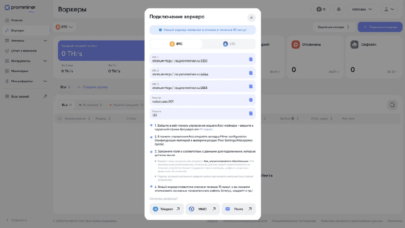The width and height of the screenshot is (405, 228).
Task: Copy worker name natcrusso.001
Action: pos(251,100)
